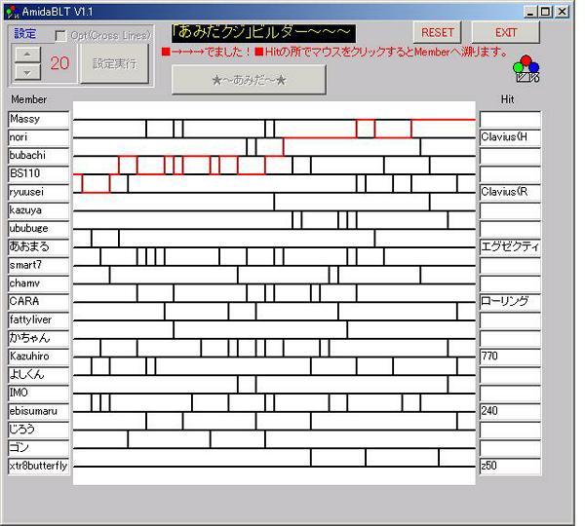The width and height of the screenshot is (585, 526).
Task: Click the BS110 member name field
Action: (x=39, y=173)
